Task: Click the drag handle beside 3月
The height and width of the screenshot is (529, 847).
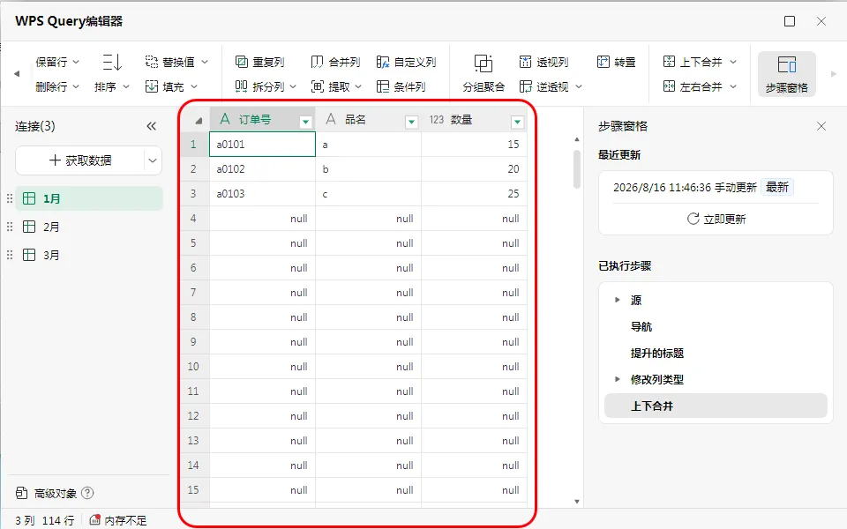Action: tap(9, 255)
